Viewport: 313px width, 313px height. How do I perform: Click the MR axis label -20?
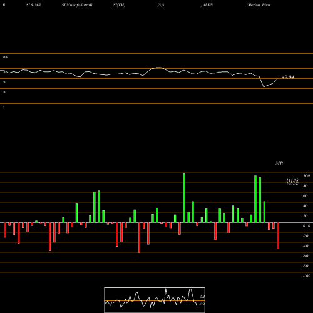305,236
